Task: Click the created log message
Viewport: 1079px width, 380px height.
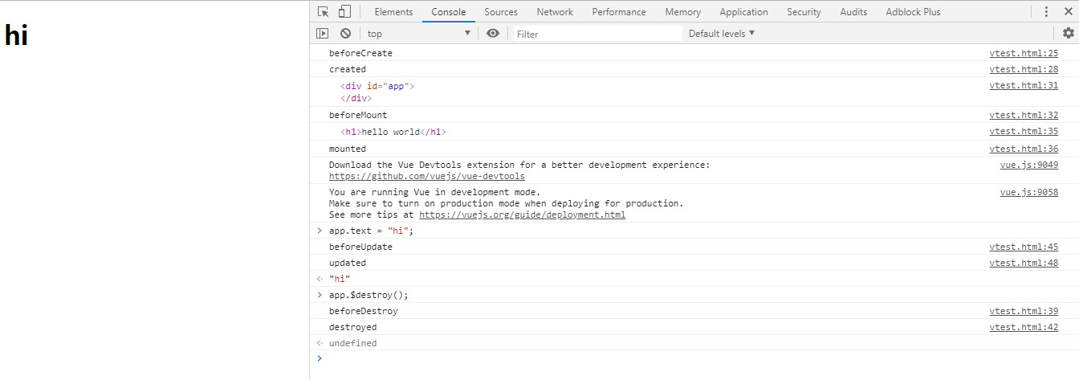Action: pyautogui.click(x=348, y=69)
